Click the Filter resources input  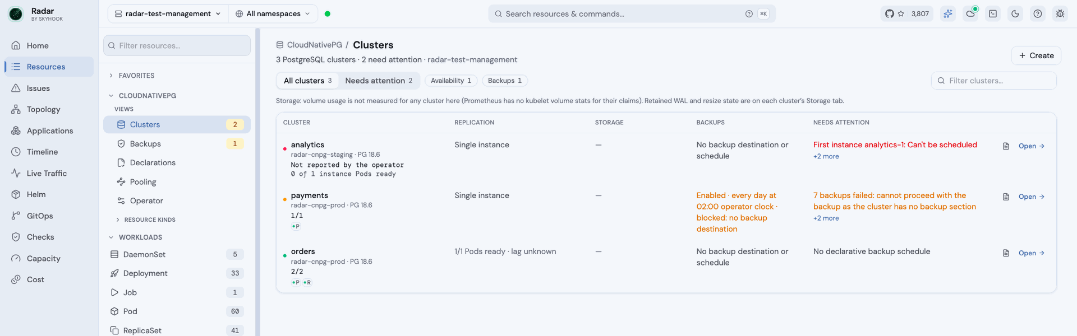[177, 45]
